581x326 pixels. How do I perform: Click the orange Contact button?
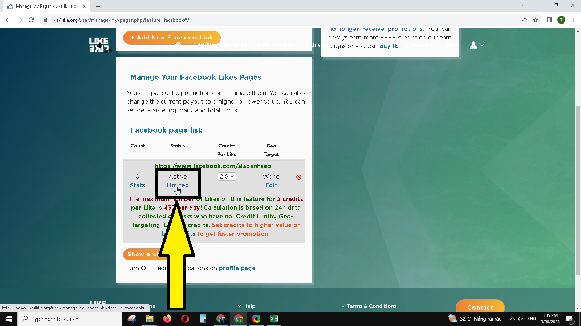tap(480, 306)
